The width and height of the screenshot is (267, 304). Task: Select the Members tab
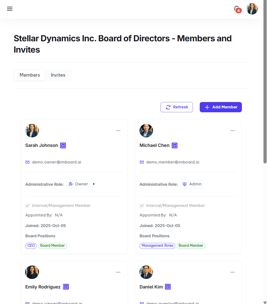click(x=30, y=75)
